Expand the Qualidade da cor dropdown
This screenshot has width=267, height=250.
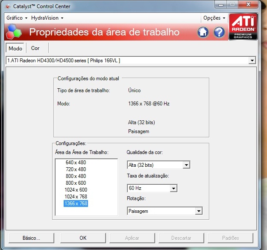[186, 165]
